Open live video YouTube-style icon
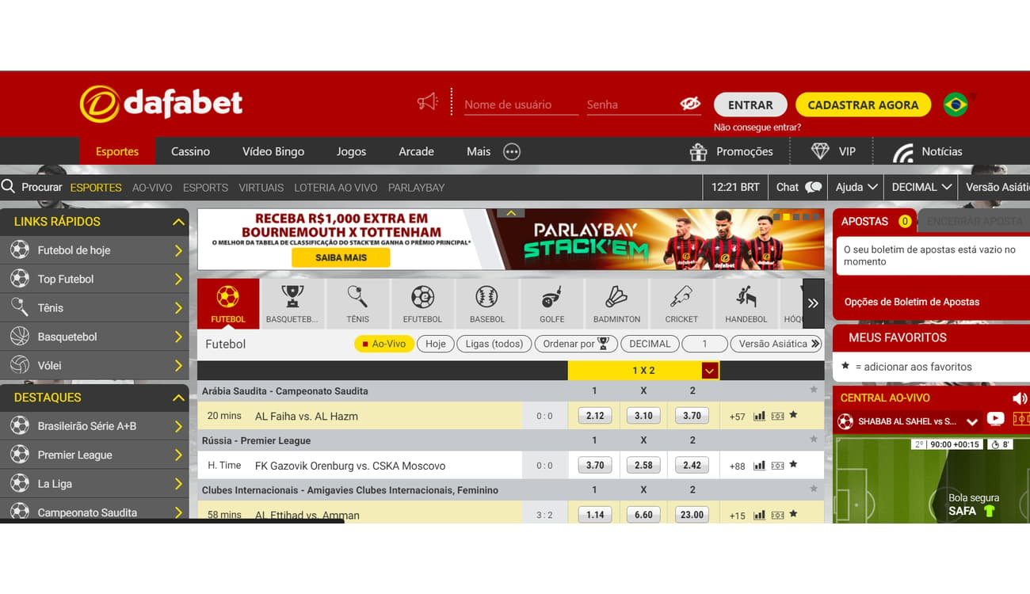 click(996, 419)
